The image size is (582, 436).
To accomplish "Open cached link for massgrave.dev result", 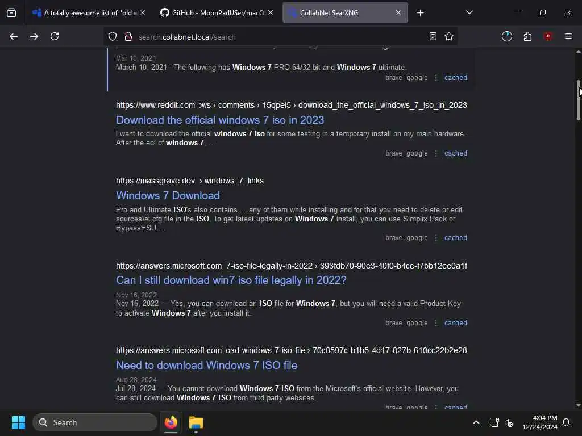I will (456, 238).
